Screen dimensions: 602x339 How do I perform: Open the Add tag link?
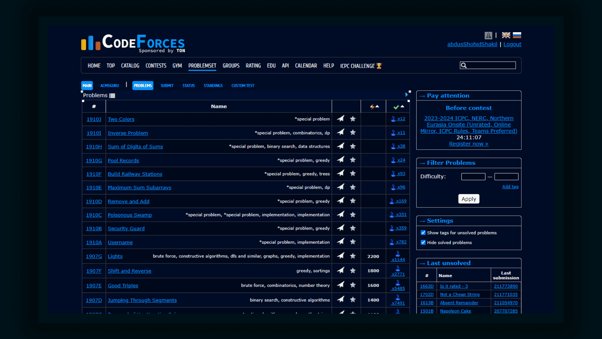coord(510,187)
